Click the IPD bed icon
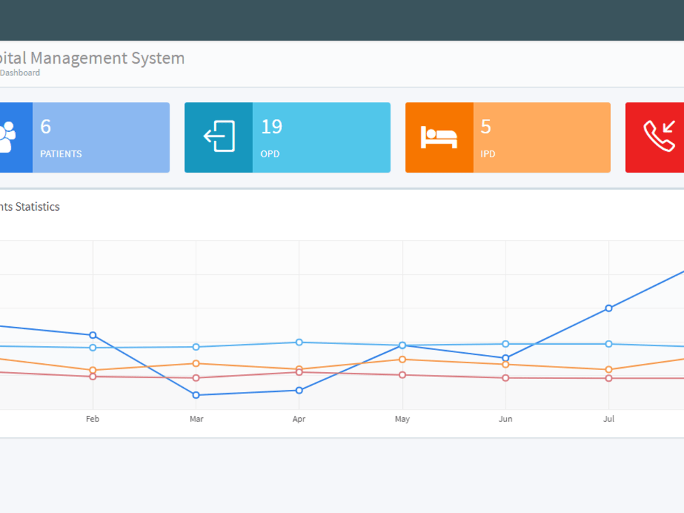 click(439, 137)
